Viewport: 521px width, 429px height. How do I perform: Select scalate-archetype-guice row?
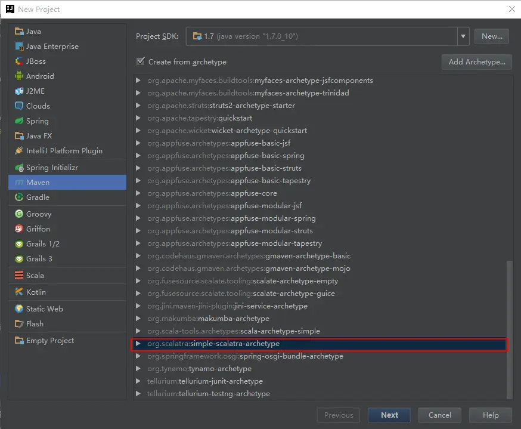[x=320, y=294]
